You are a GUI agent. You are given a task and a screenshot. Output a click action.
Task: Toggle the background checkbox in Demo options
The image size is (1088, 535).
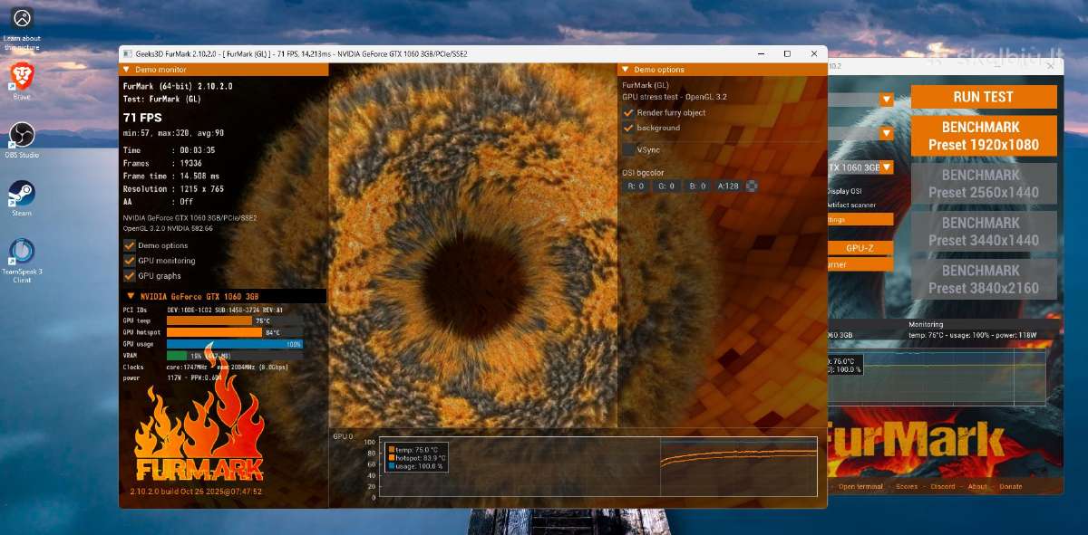628,128
